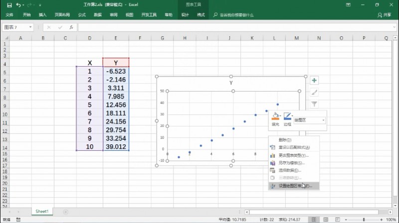Open the 文件 (File) tab
The height and width of the screenshot is (223, 399).
click(9, 15)
